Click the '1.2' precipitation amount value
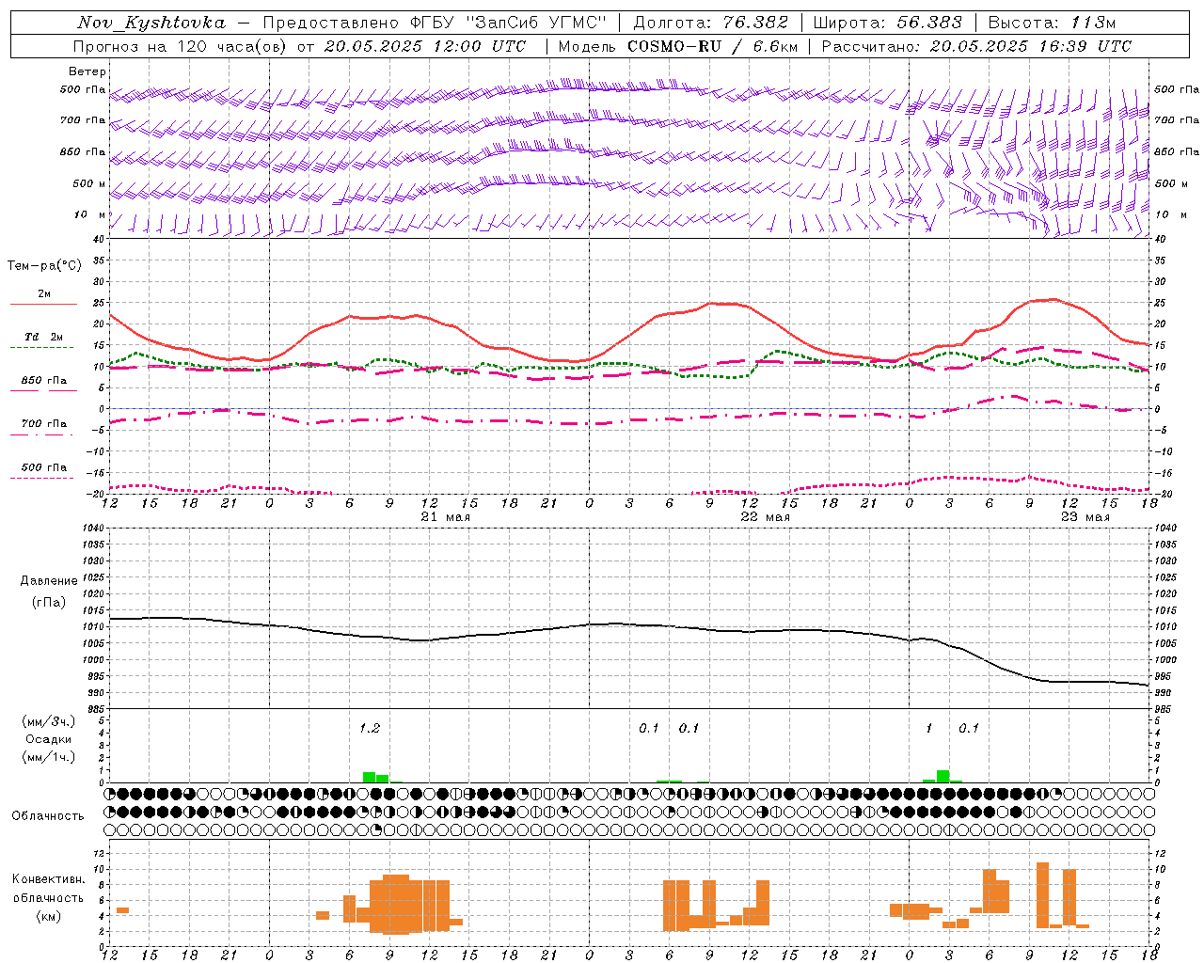This screenshot has height=963, width=1204. [370, 728]
